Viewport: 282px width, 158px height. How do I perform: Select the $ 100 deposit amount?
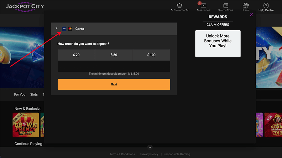tap(151, 55)
